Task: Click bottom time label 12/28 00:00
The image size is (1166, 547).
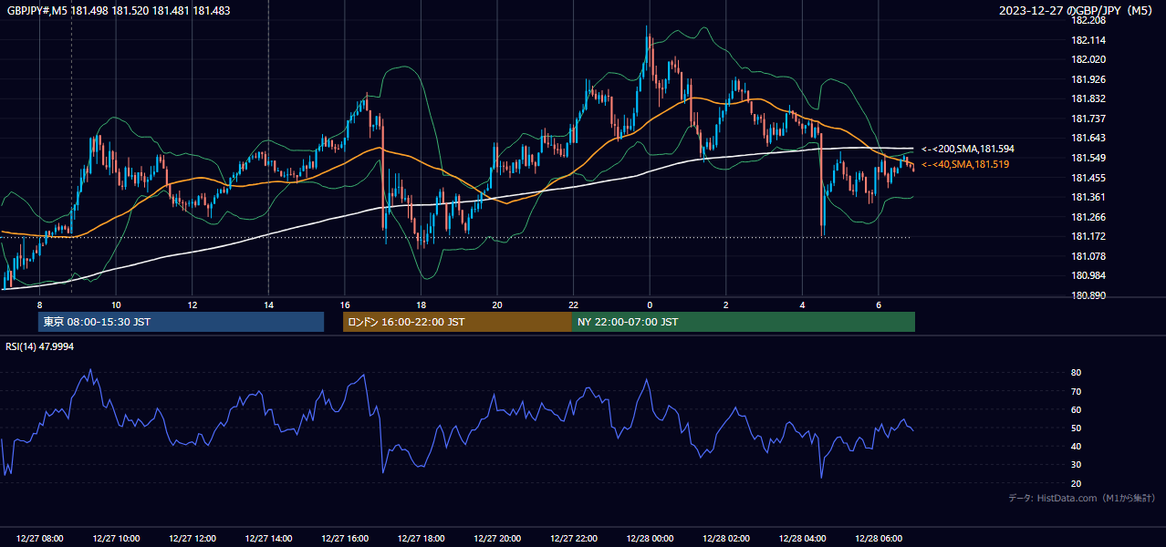Action: 649,538
